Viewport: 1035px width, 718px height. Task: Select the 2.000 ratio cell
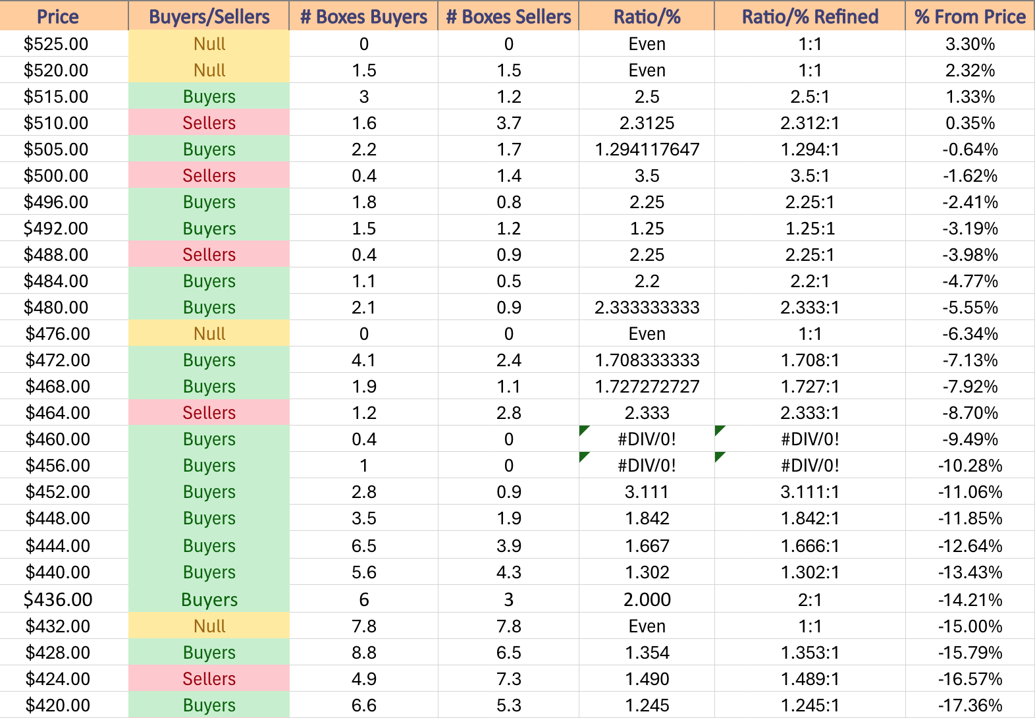(647, 599)
